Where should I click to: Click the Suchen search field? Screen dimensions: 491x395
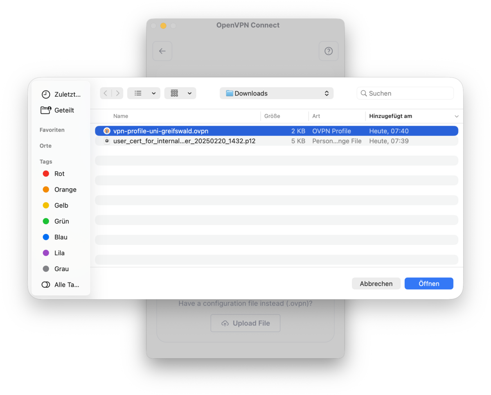[405, 93]
